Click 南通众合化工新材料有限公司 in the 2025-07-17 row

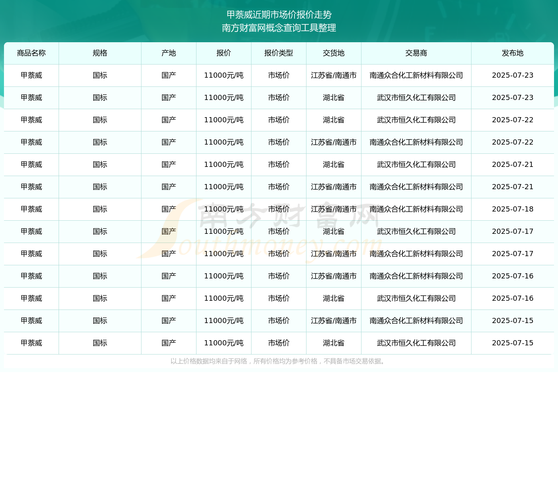[416, 254]
